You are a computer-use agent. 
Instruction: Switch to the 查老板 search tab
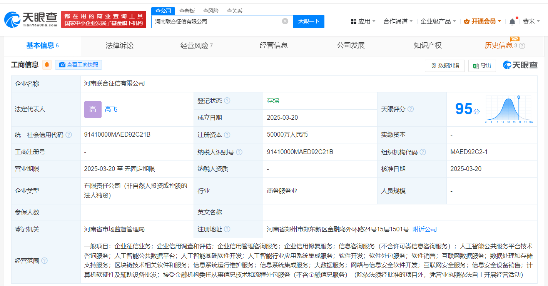click(x=186, y=11)
